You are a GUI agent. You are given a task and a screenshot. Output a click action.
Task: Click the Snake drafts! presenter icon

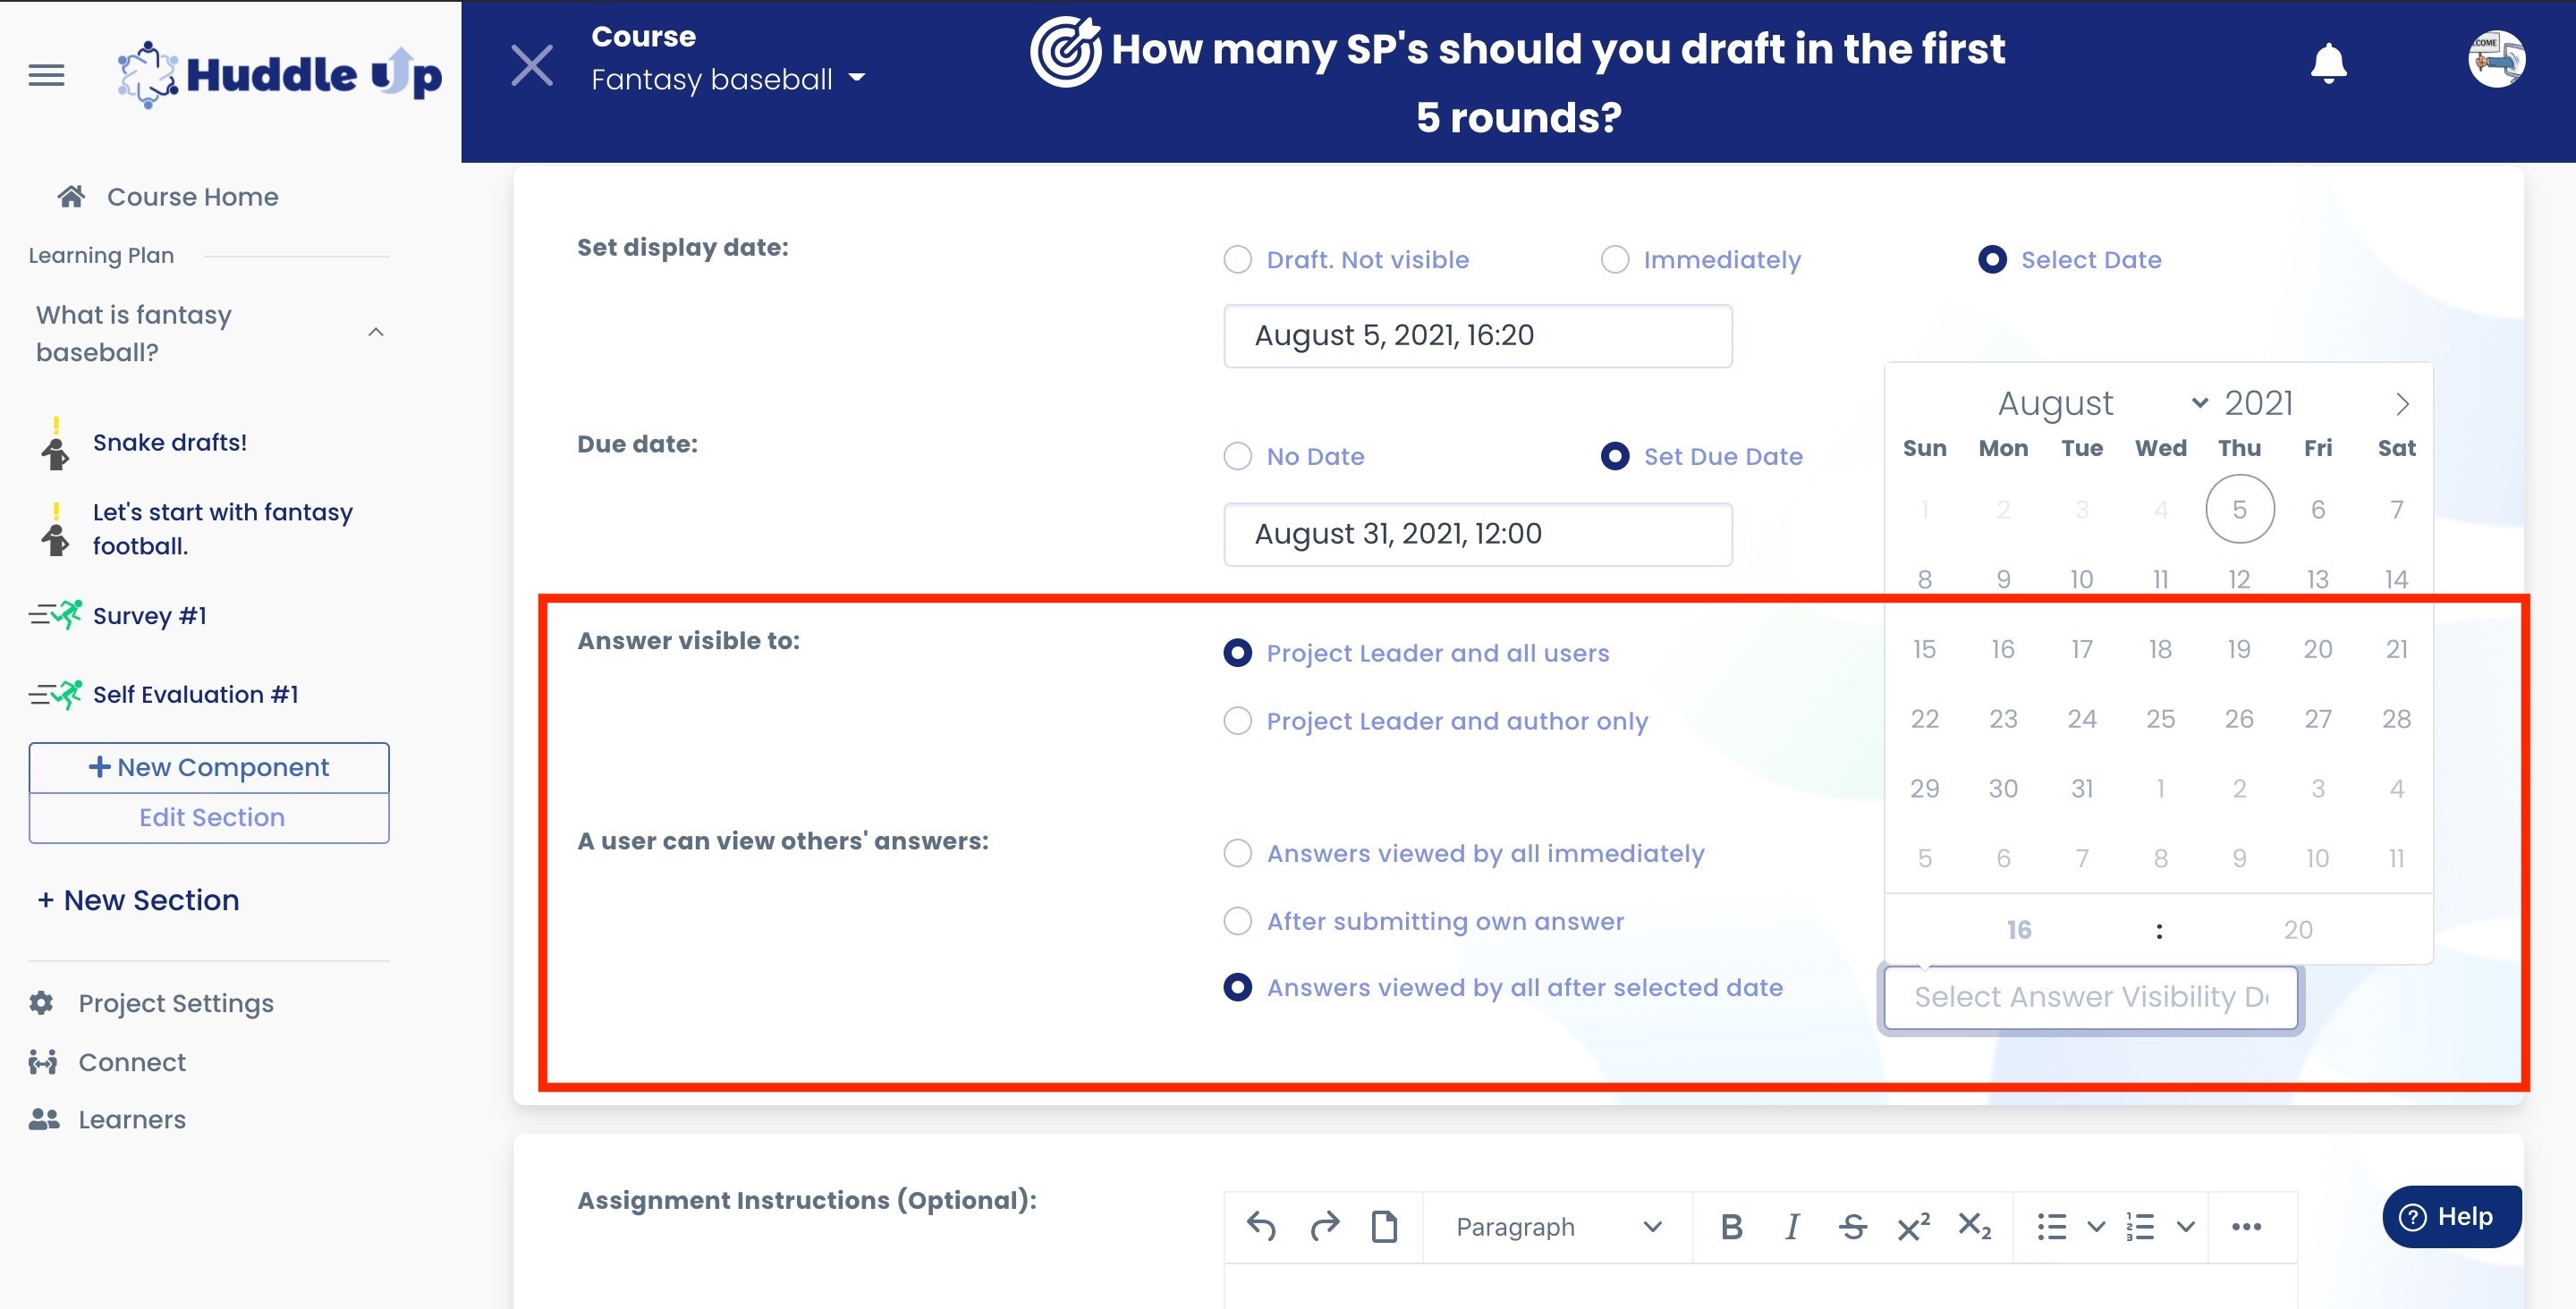pyautogui.click(x=56, y=444)
